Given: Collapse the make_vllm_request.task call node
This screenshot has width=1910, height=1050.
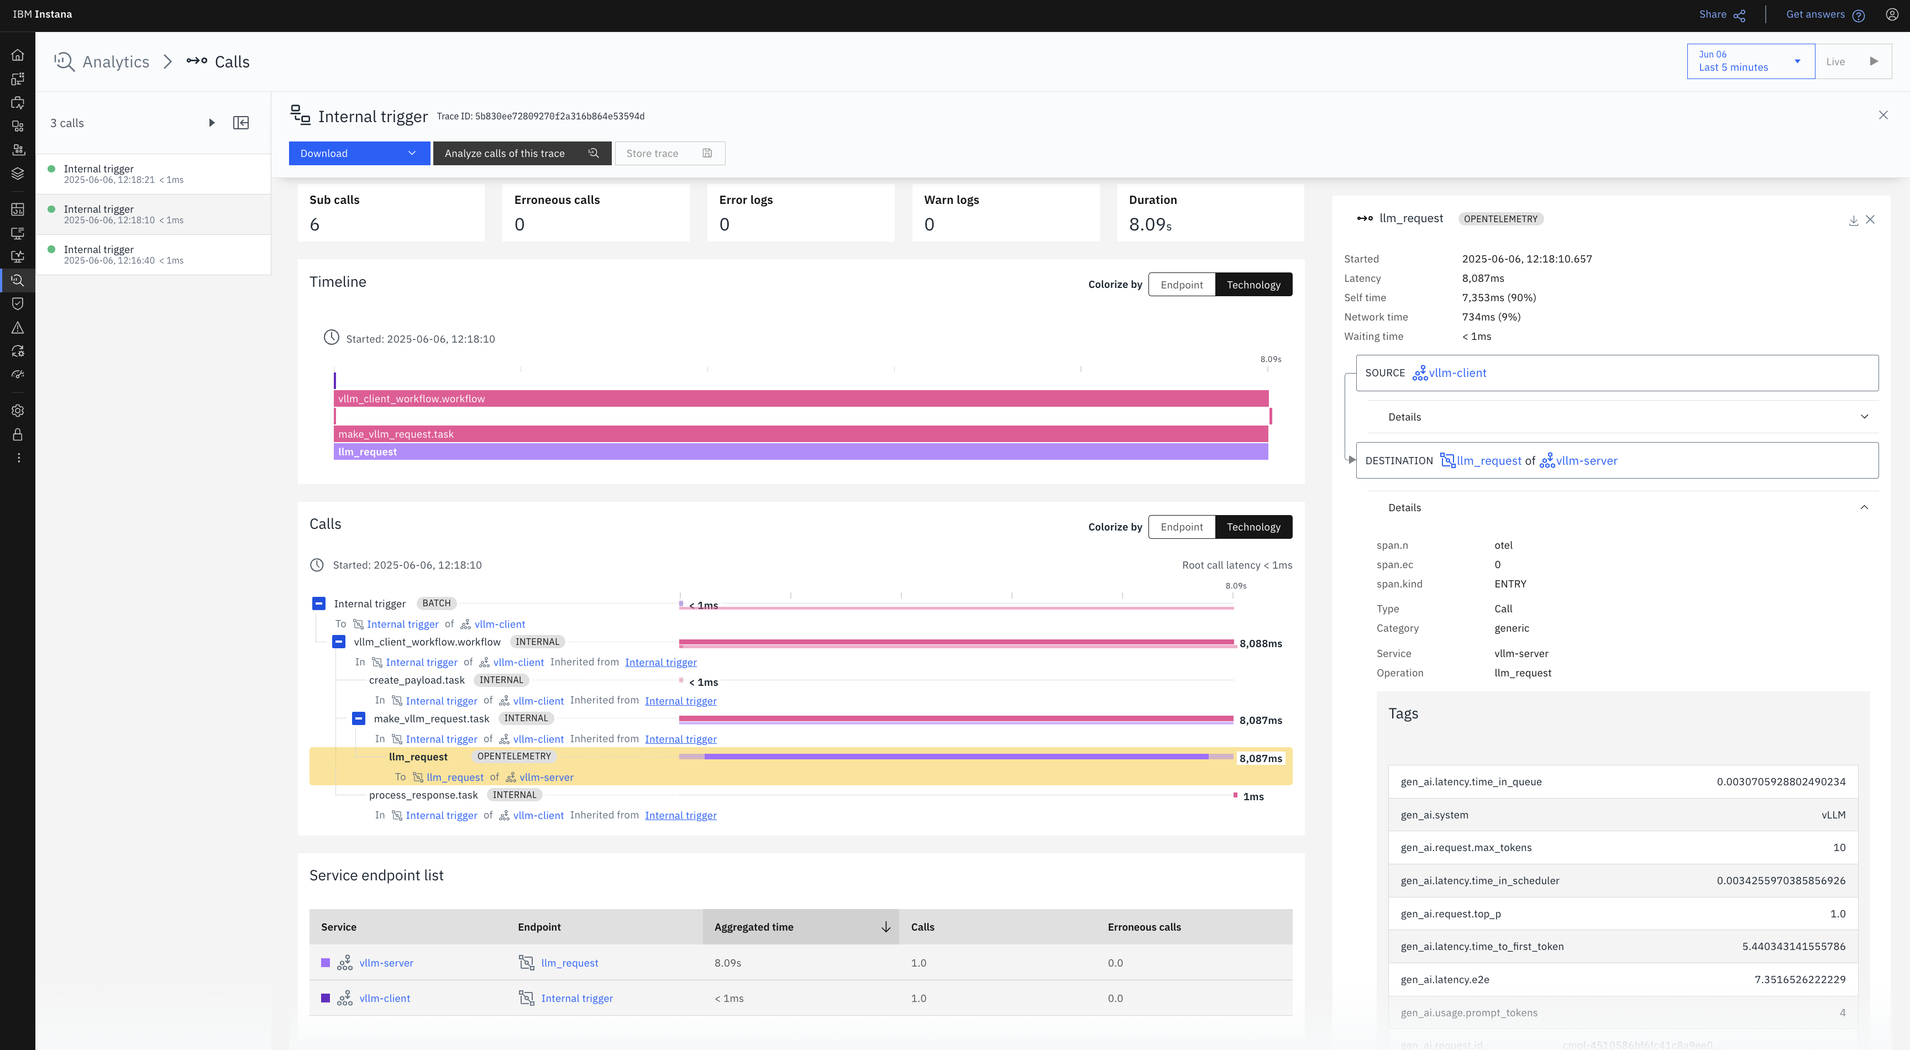Looking at the screenshot, I should pos(359,718).
